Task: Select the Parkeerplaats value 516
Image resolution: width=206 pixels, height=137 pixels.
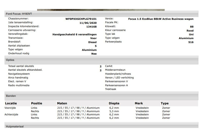Action: point(191,42)
